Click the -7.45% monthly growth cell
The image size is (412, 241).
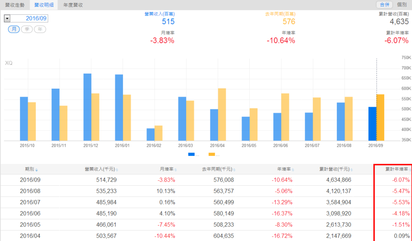tap(166, 225)
